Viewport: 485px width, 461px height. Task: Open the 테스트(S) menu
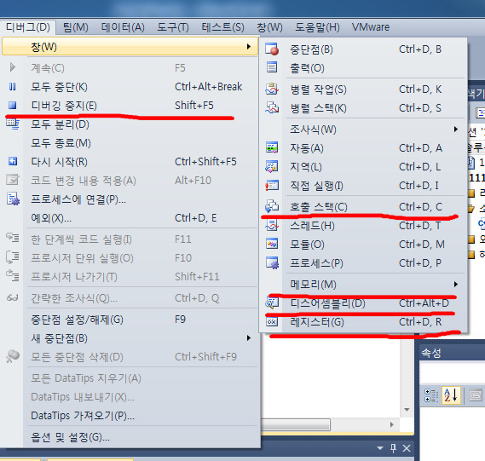(222, 27)
